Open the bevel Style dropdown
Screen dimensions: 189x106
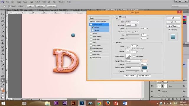[x=132, y=22]
